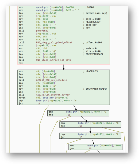Click .15 jump target under word ptr compare
The image size is (139, 164).
pyautogui.click(x=90, y=149)
